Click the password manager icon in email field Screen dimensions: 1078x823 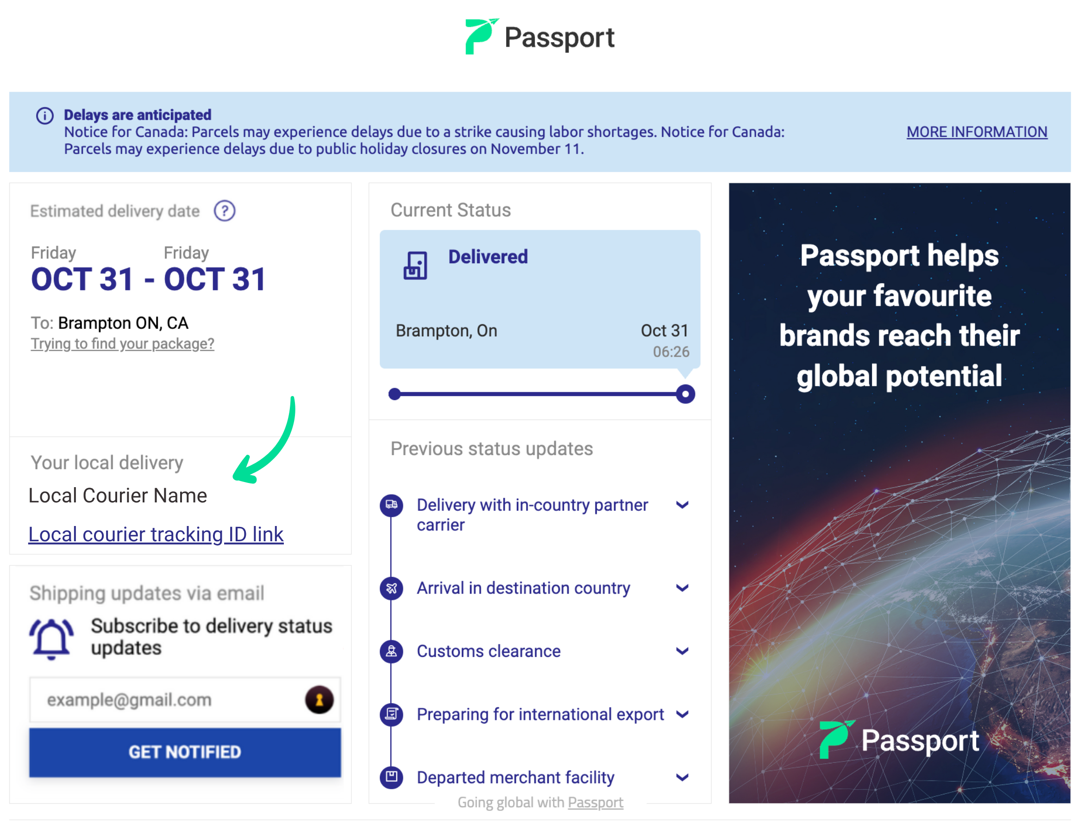click(x=319, y=699)
